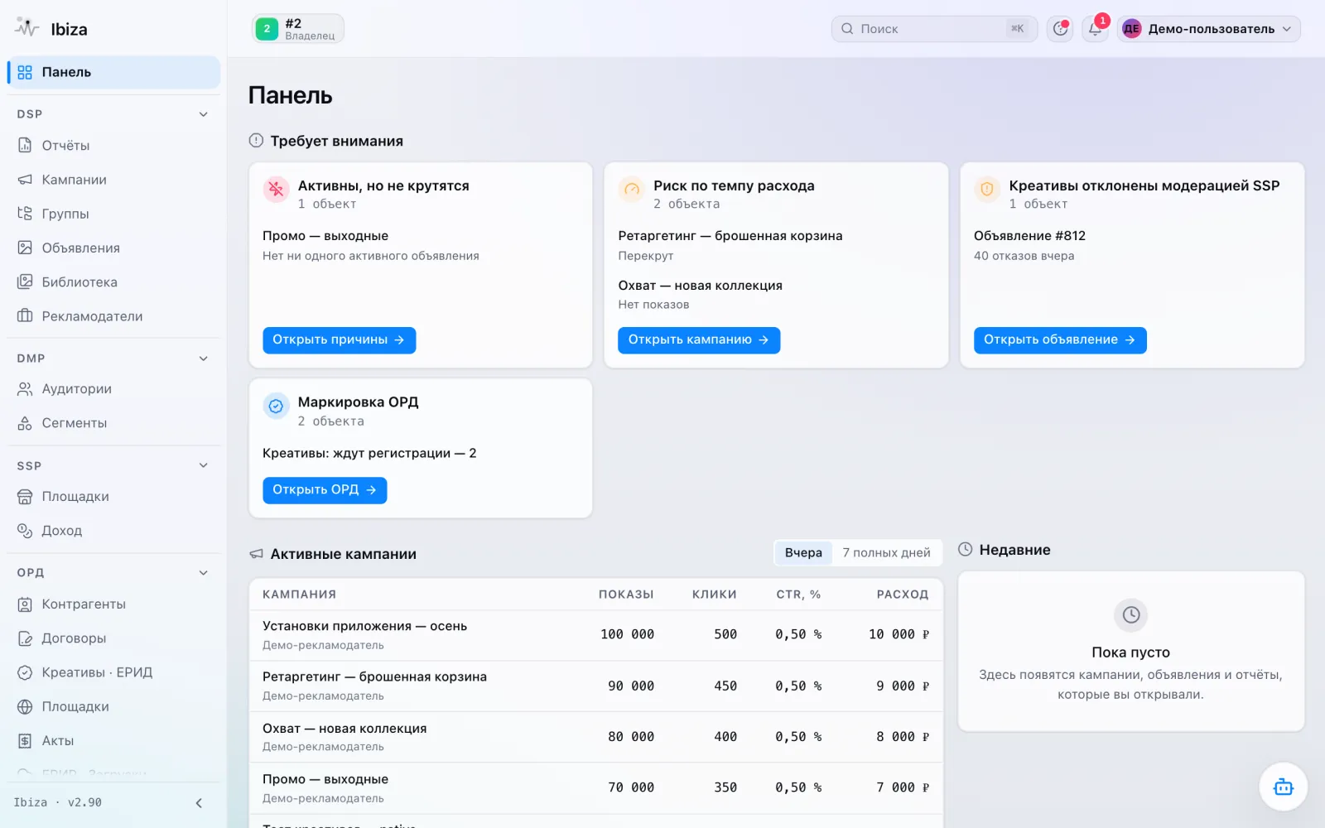Viewport: 1325px width, 828px height.
Task: Open the #2 Владелец workspace switcher
Action: pyautogui.click(x=298, y=29)
